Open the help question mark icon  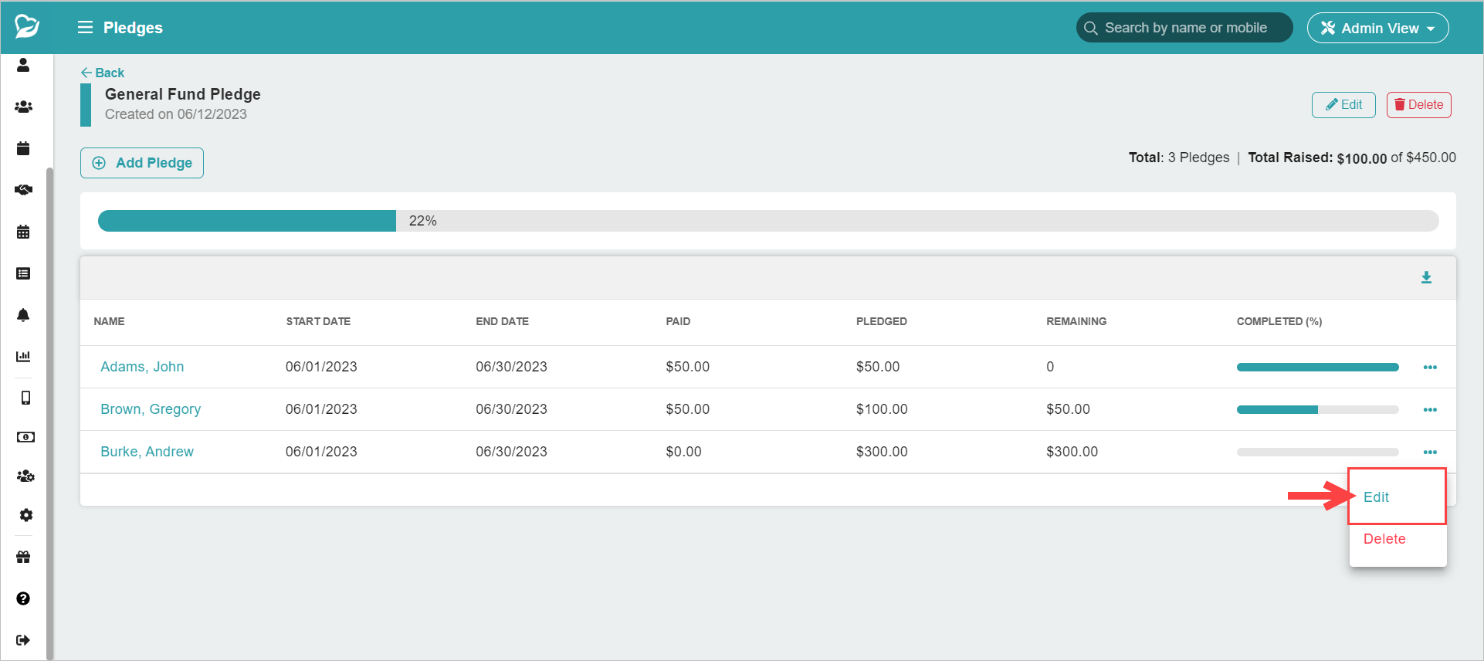click(x=23, y=598)
